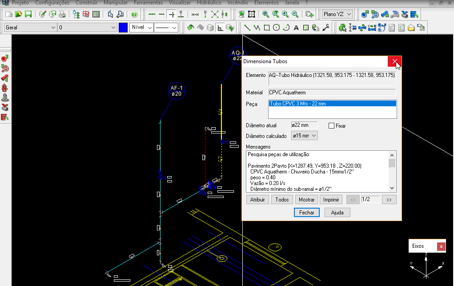Click the printer icon in toolbar

click(62, 14)
